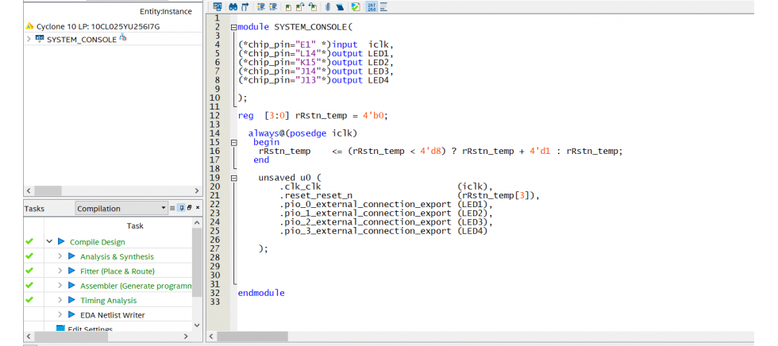Collapse the Compile Design task tree

pyautogui.click(x=49, y=242)
